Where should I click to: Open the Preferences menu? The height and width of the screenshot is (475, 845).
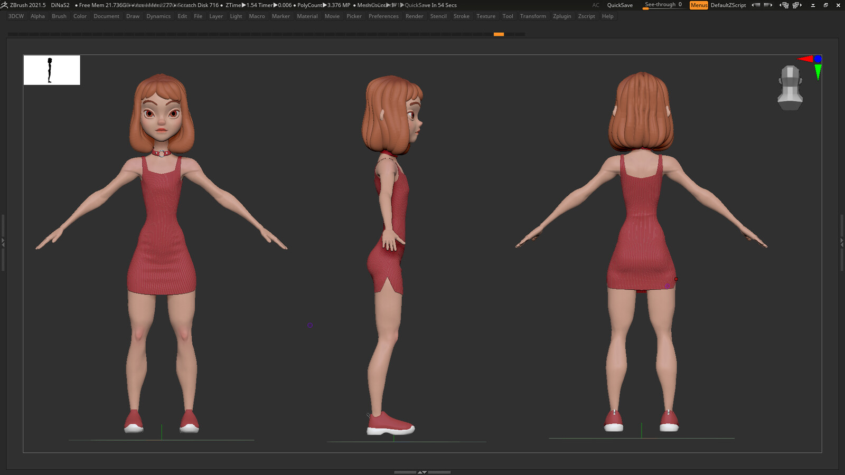(x=383, y=16)
